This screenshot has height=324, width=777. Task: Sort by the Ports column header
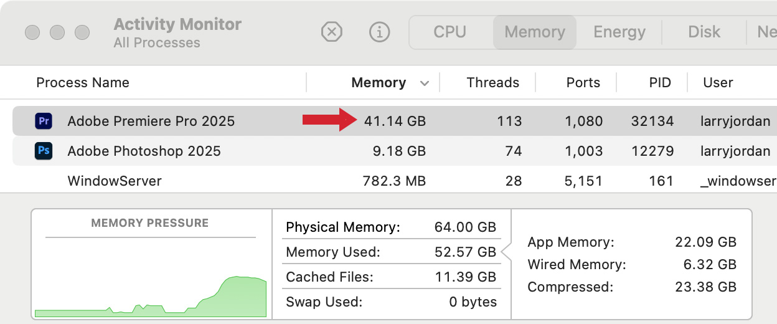pyautogui.click(x=583, y=83)
